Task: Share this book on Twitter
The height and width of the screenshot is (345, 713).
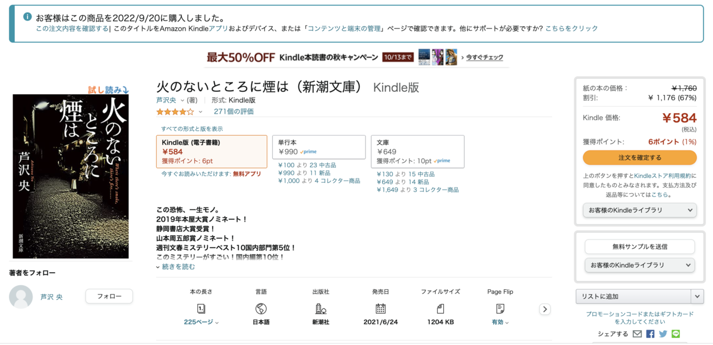Action: tap(663, 334)
